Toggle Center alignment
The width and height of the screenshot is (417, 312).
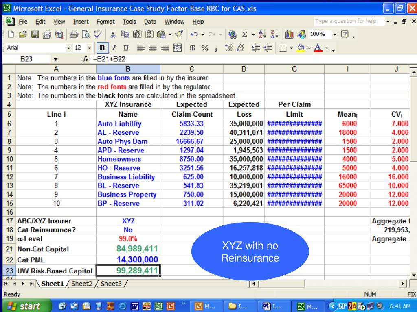pyautogui.click(x=153, y=48)
